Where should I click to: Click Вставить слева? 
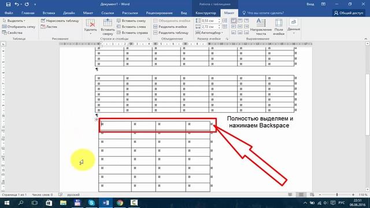coord(131,27)
